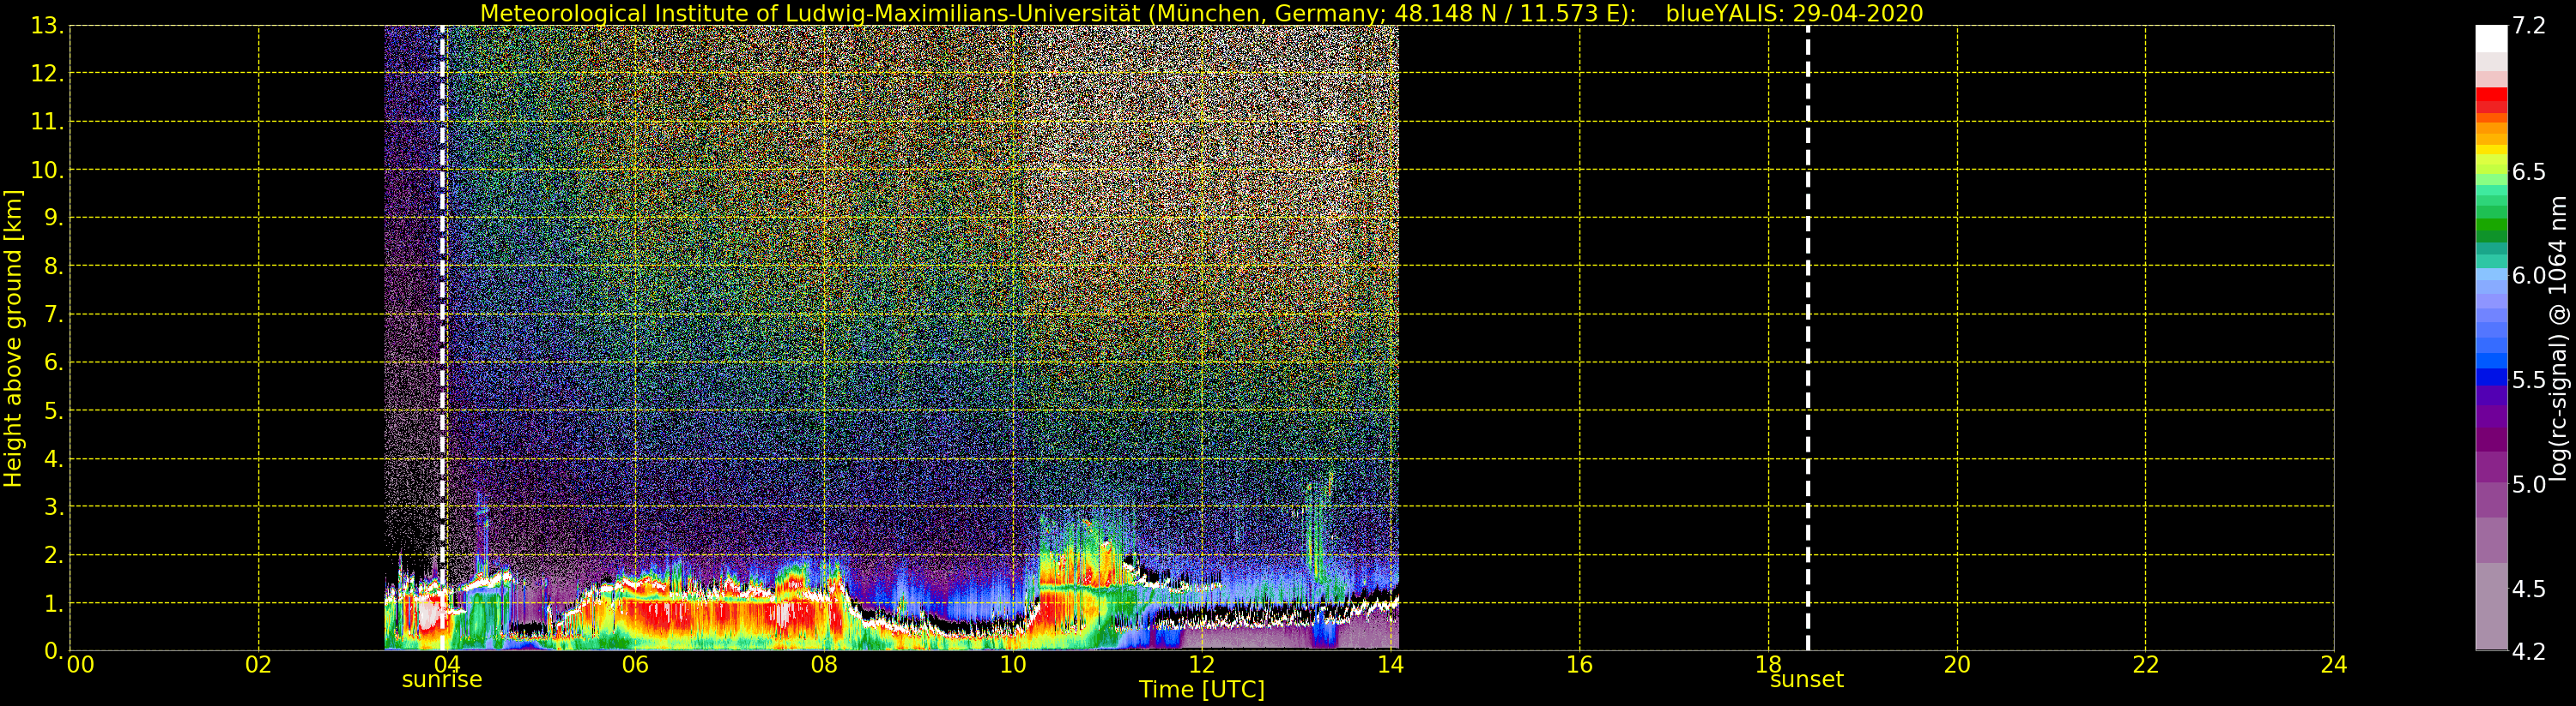Click the log(rc-signal) @ 1064 nm label

(x=2557, y=338)
